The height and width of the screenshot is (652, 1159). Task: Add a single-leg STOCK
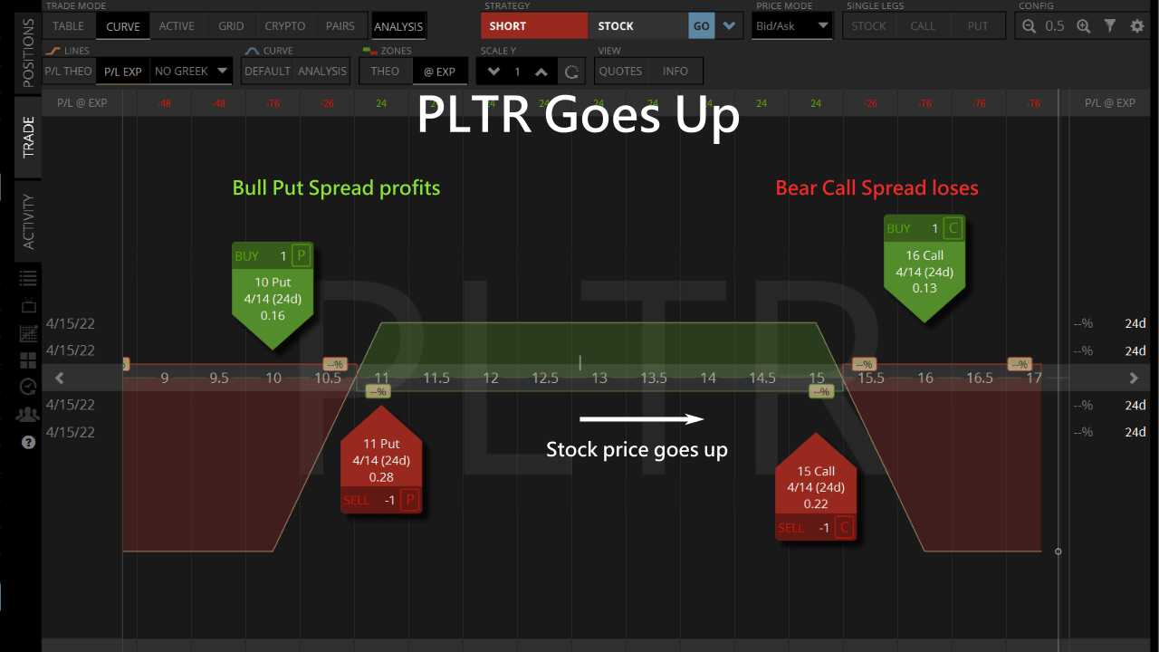869,26
